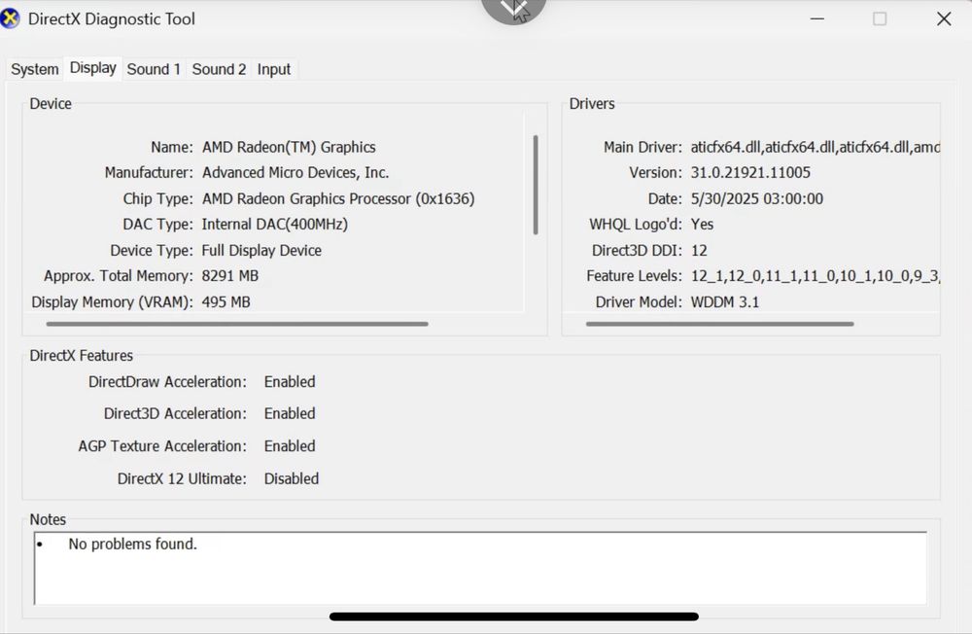Click inside the Notes text box
Screen dimensions: 972x634
(x=480, y=568)
